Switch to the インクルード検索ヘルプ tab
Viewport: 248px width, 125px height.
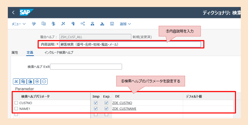(59, 52)
